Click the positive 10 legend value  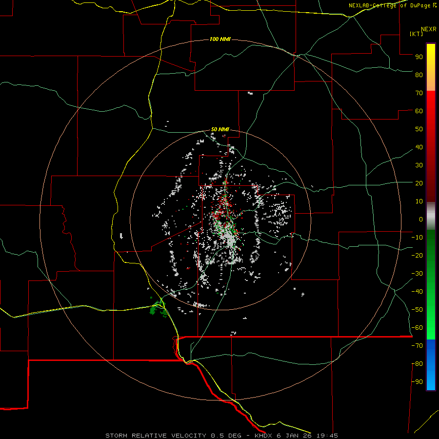[x=419, y=201]
